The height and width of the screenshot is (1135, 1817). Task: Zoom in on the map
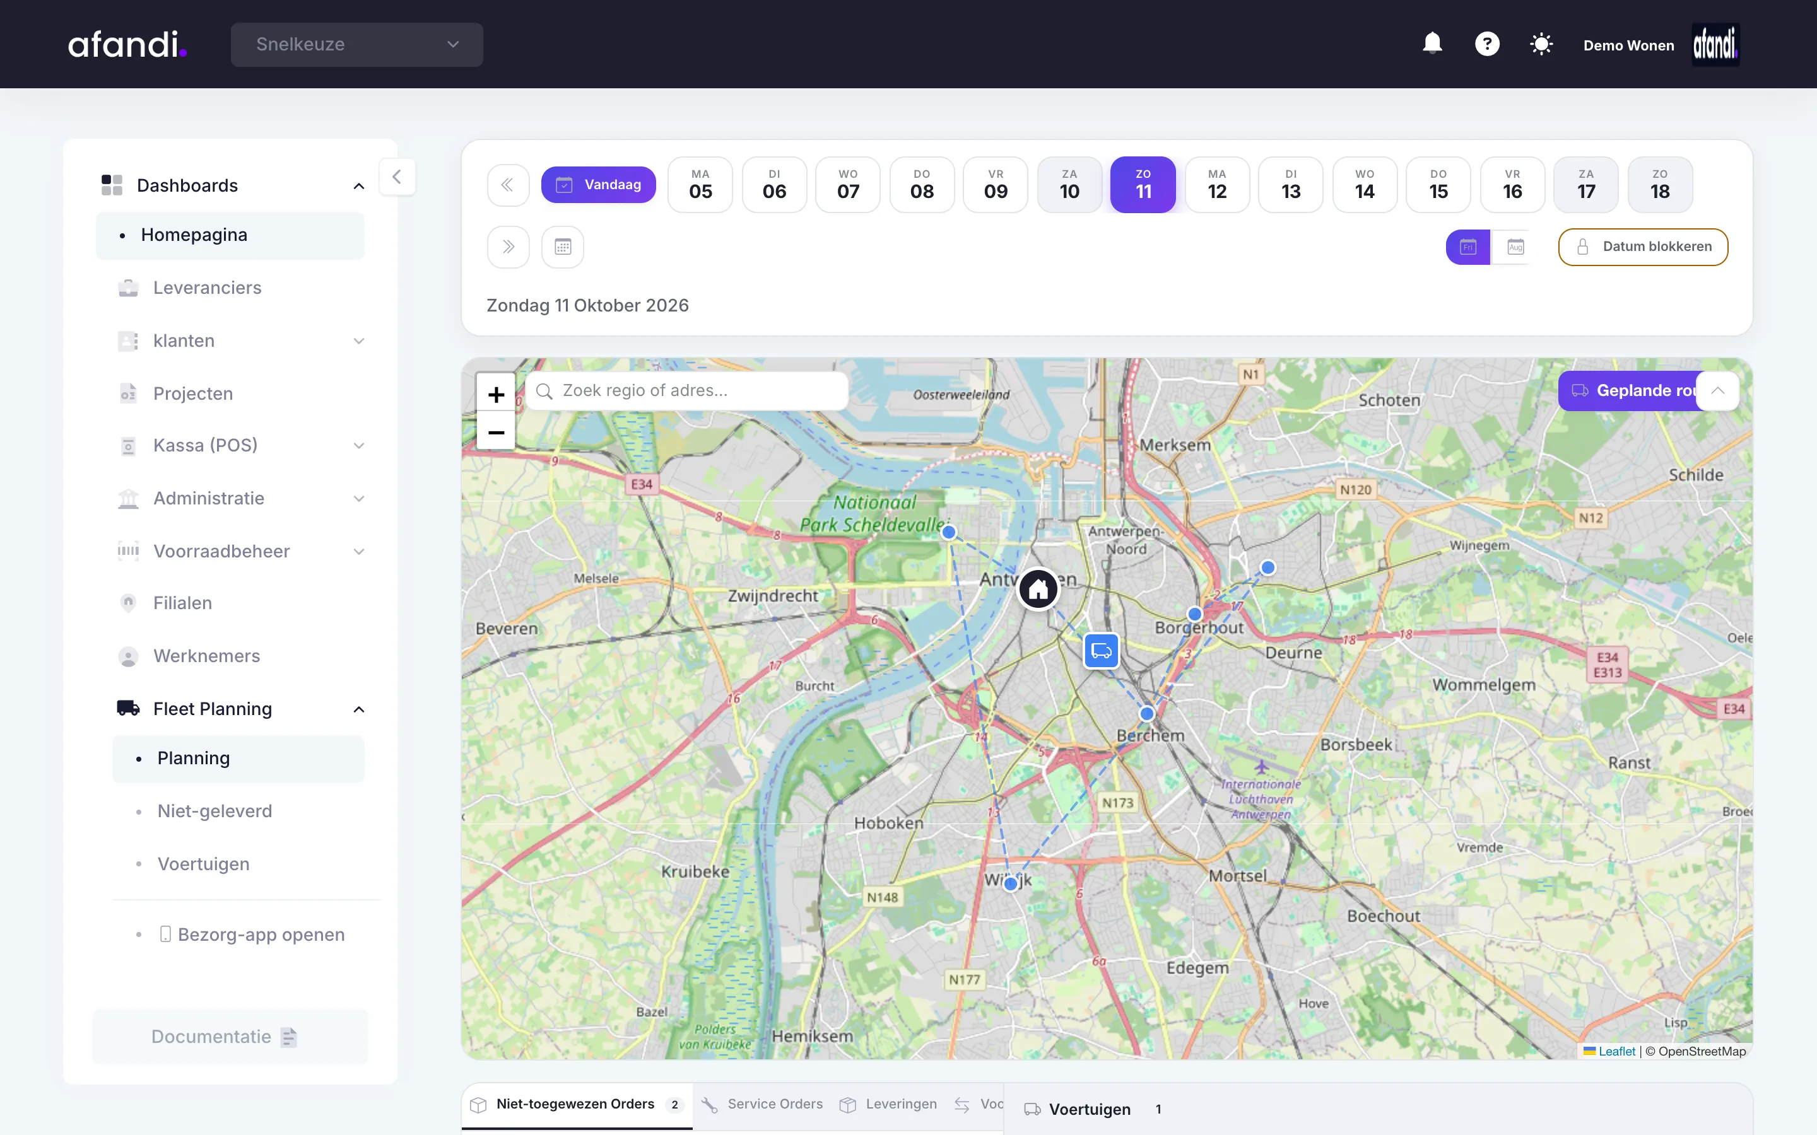tap(495, 393)
